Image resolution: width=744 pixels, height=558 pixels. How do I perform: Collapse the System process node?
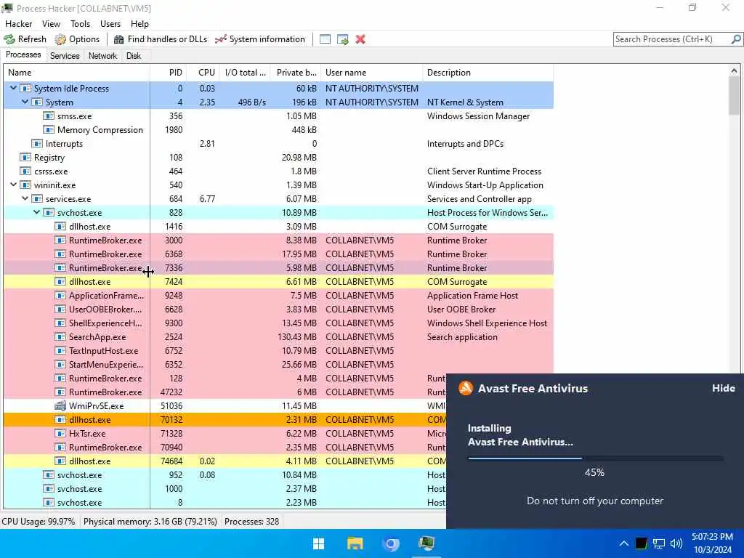25,102
